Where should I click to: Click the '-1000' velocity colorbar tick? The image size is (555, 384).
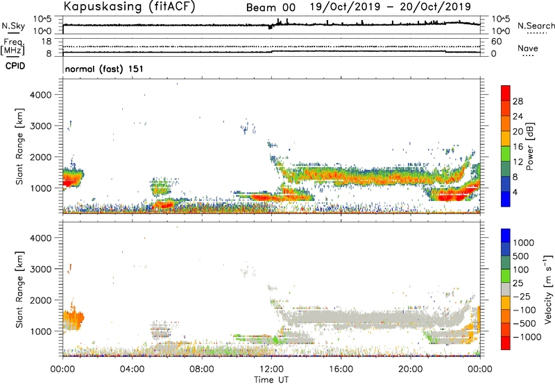click(x=527, y=337)
